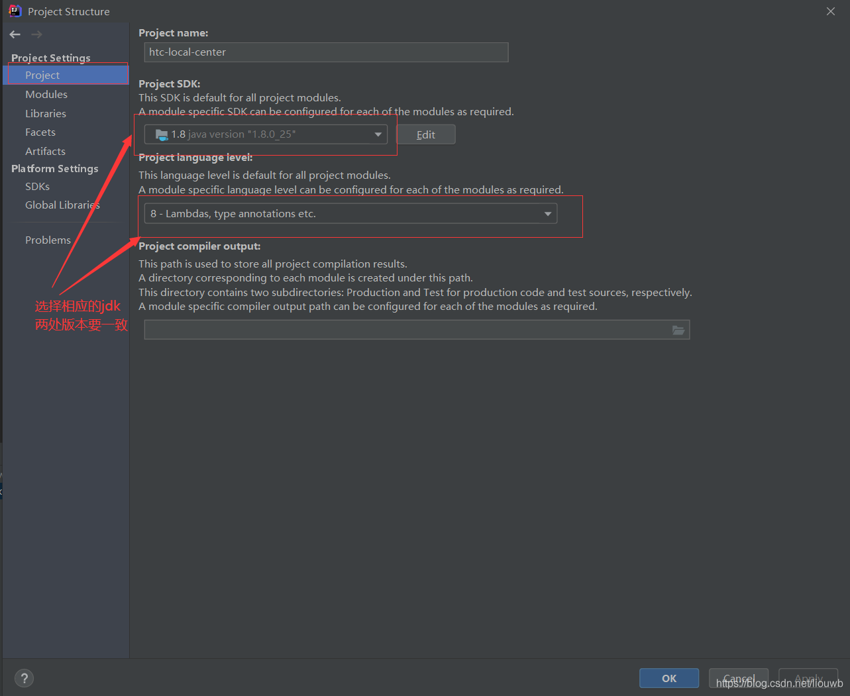Viewport: 850px width, 696px height.
Task: Click the back navigation arrow
Action: point(15,34)
